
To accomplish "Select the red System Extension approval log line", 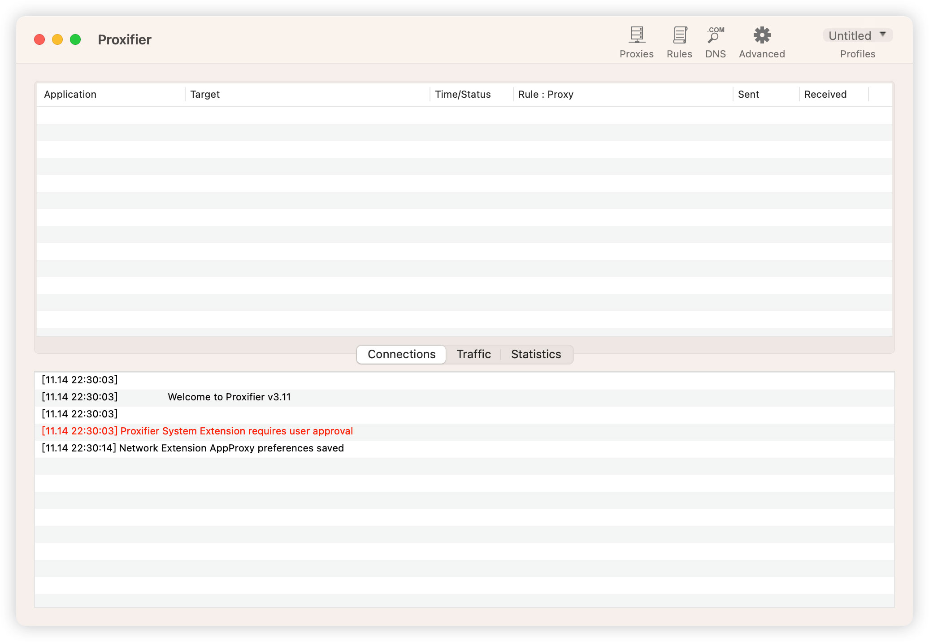I will (x=464, y=431).
